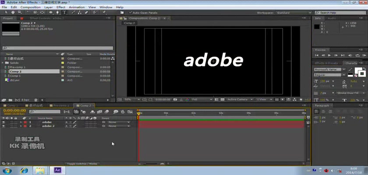
Task: Click Toggle Switches / Modes button
Action: click(x=82, y=164)
